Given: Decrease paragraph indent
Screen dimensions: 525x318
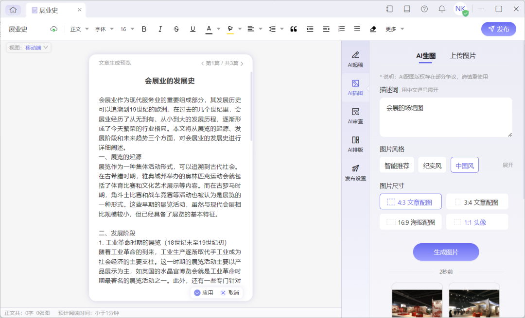Looking at the screenshot, I should (x=326, y=29).
